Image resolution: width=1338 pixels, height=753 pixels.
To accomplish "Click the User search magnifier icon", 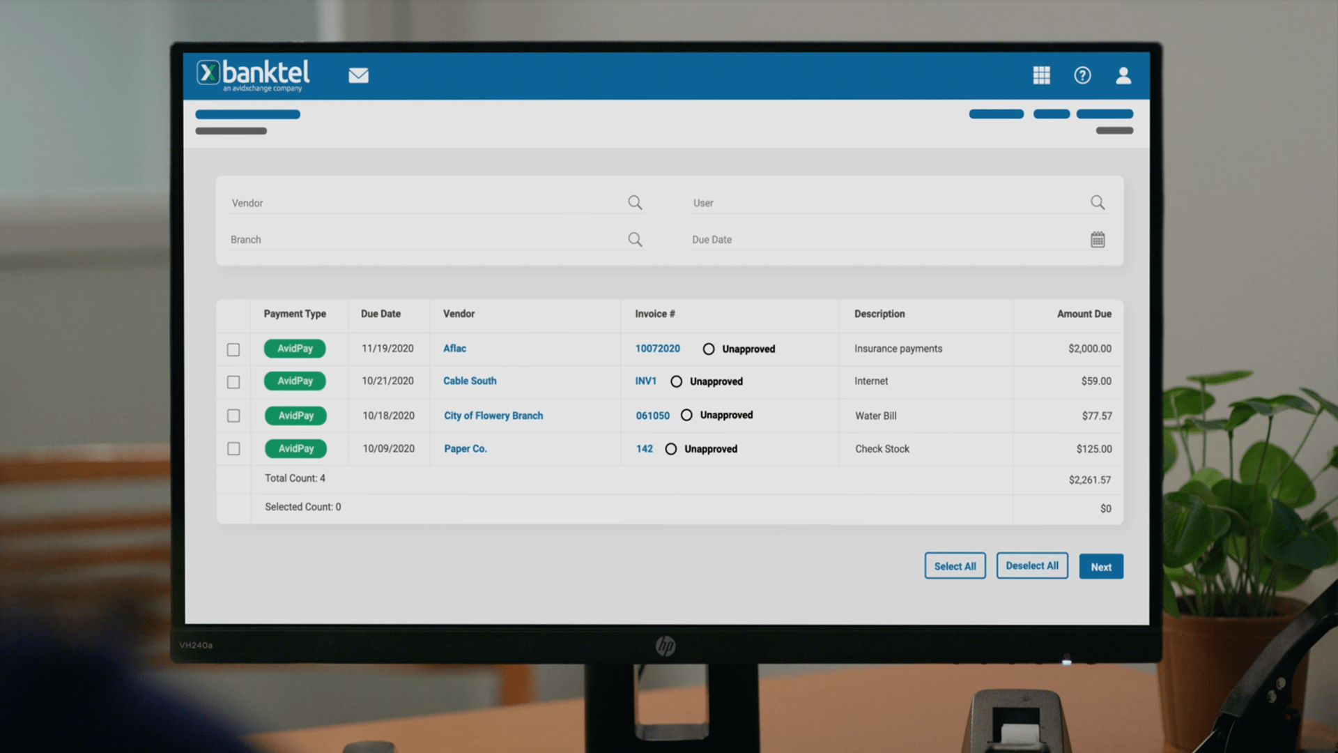I will point(1098,202).
